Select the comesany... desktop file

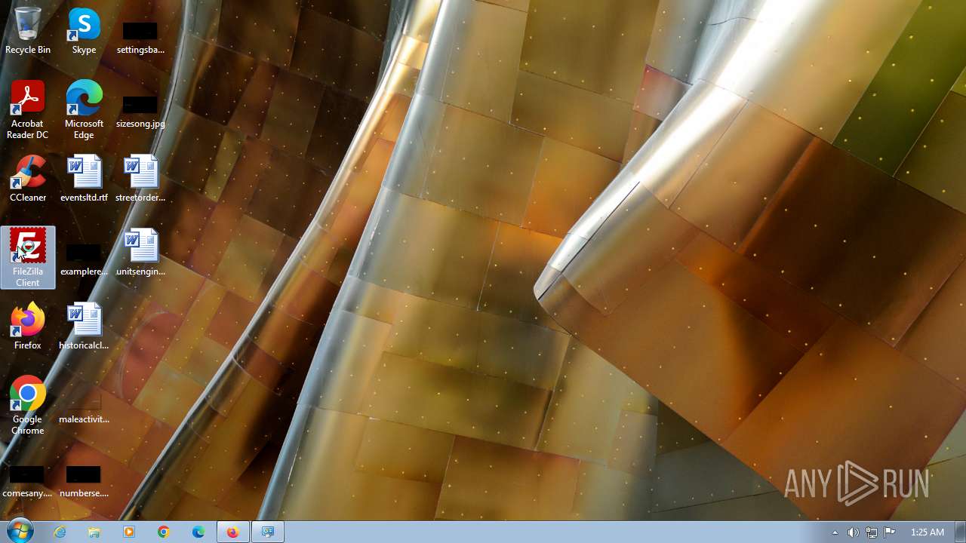(28, 481)
